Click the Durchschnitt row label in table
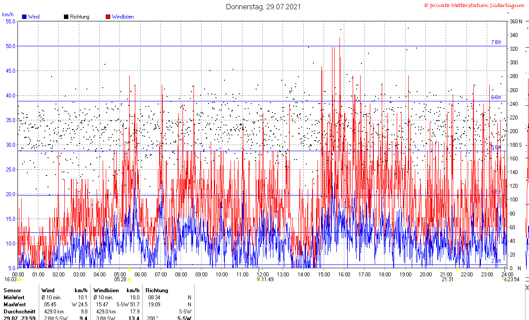This screenshot has width=529, height=320. pos(19,311)
